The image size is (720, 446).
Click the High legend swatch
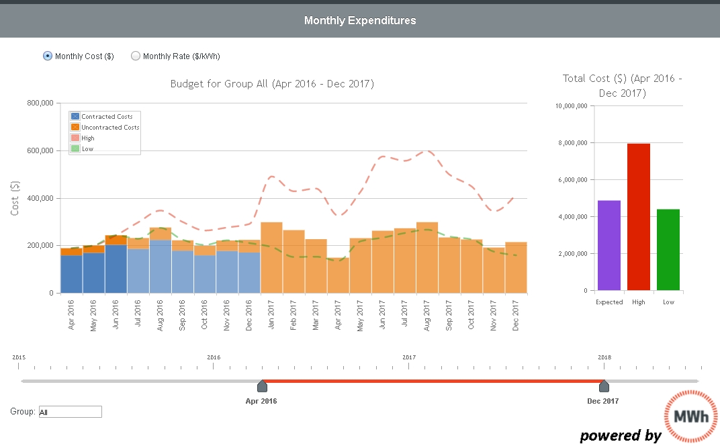(76, 138)
